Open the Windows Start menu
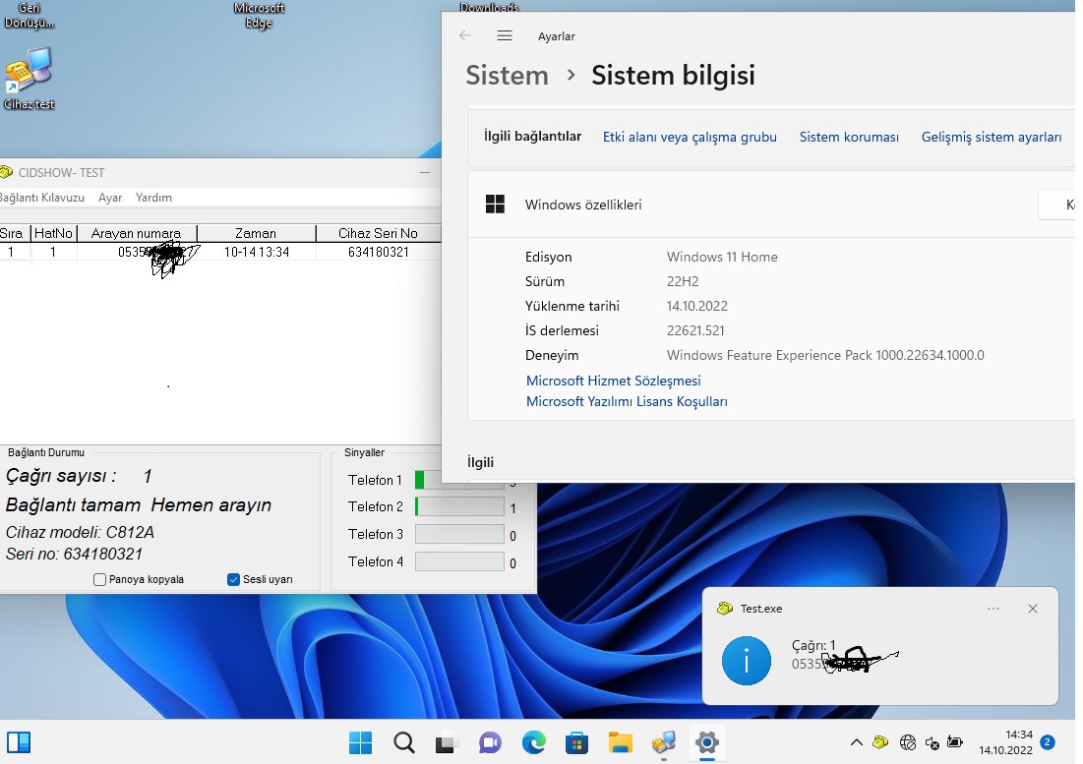The image size is (1083, 764). pos(361,742)
